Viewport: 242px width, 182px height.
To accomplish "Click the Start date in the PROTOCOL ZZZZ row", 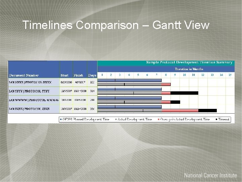I will [66, 109].
